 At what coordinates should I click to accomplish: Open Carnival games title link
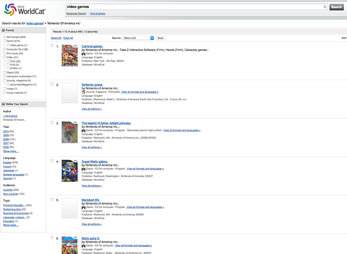pos(92,46)
